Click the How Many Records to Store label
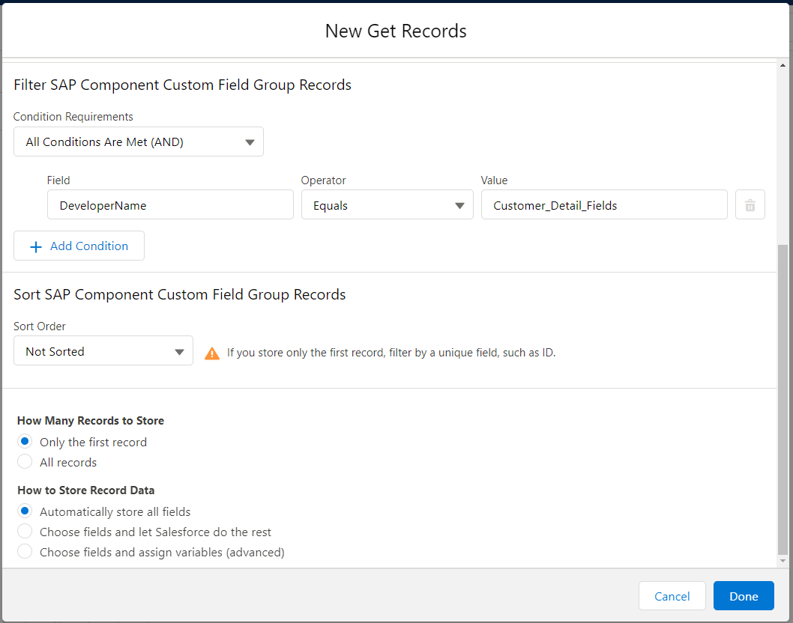The width and height of the screenshot is (793, 623). pyautogui.click(x=91, y=421)
